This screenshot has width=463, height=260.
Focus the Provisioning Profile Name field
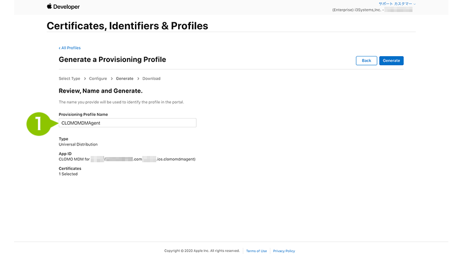click(128, 123)
